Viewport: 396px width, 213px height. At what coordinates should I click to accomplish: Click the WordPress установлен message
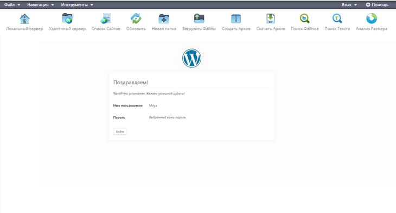(x=149, y=93)
